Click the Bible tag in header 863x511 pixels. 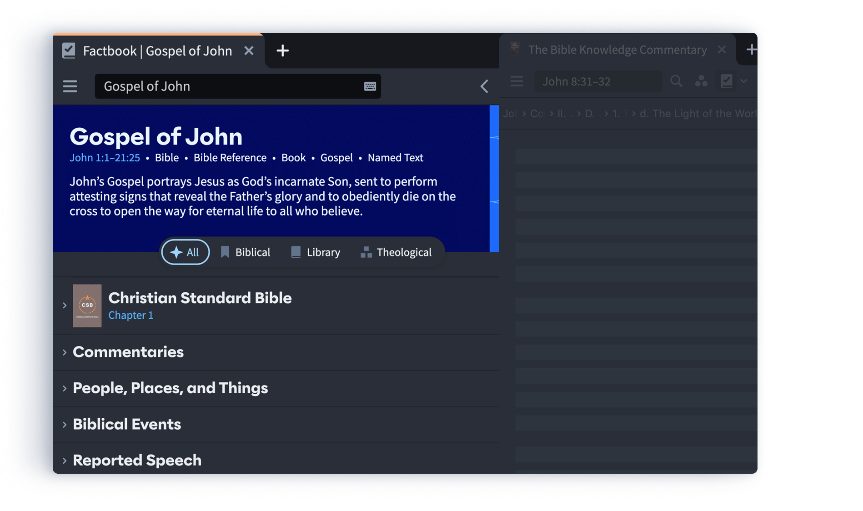167,158
